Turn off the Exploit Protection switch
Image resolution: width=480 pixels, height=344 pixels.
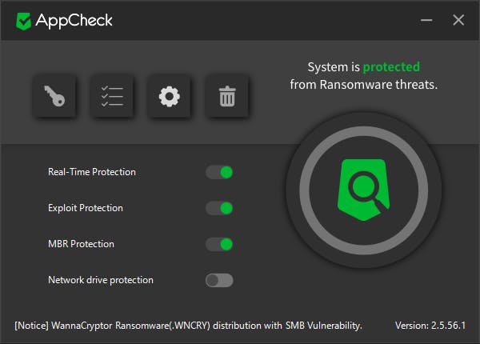(x=219, y=208)
